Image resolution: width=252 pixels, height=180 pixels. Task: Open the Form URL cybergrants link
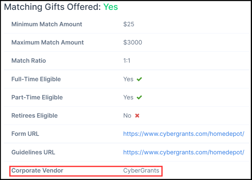[x=184, y=134]
